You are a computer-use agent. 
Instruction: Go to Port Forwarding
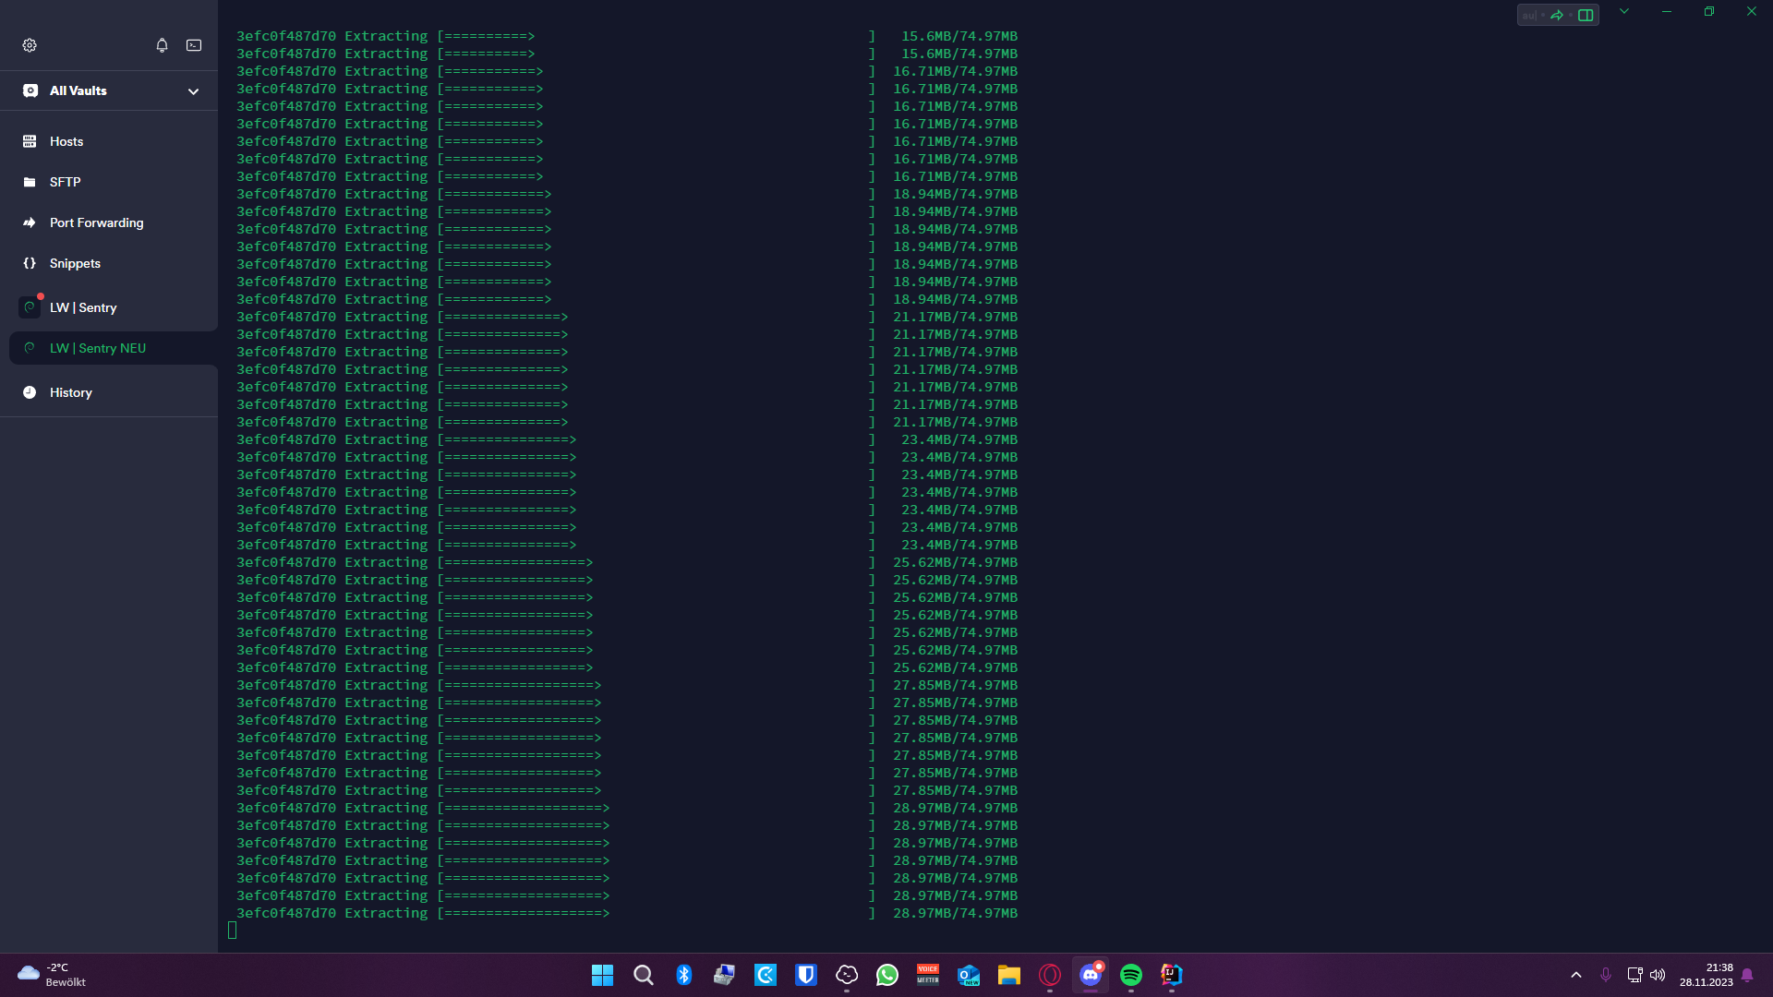(96, 222)
